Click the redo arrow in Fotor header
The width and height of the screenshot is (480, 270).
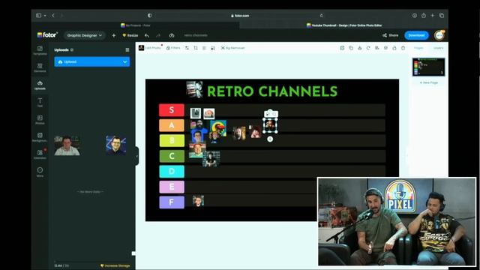point(158,35)
